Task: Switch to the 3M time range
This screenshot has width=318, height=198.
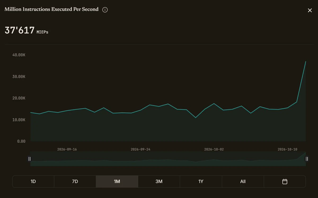Action: [159, 182]
